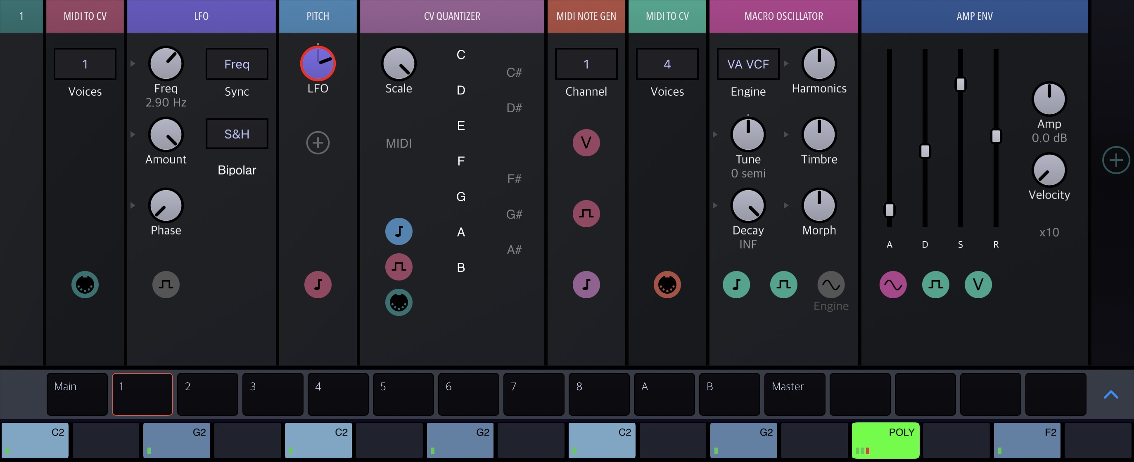Click the first C2 pad
This screenshot has width=1134, height=462.
tap(35, 441)
